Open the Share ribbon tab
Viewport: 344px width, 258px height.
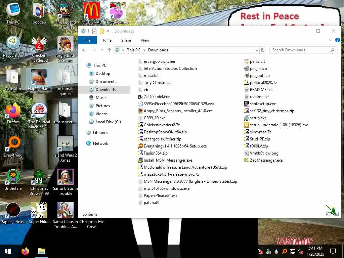126,40
